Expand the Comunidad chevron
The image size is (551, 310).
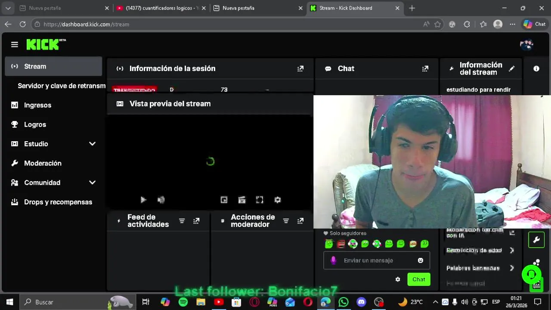(92, 183)
